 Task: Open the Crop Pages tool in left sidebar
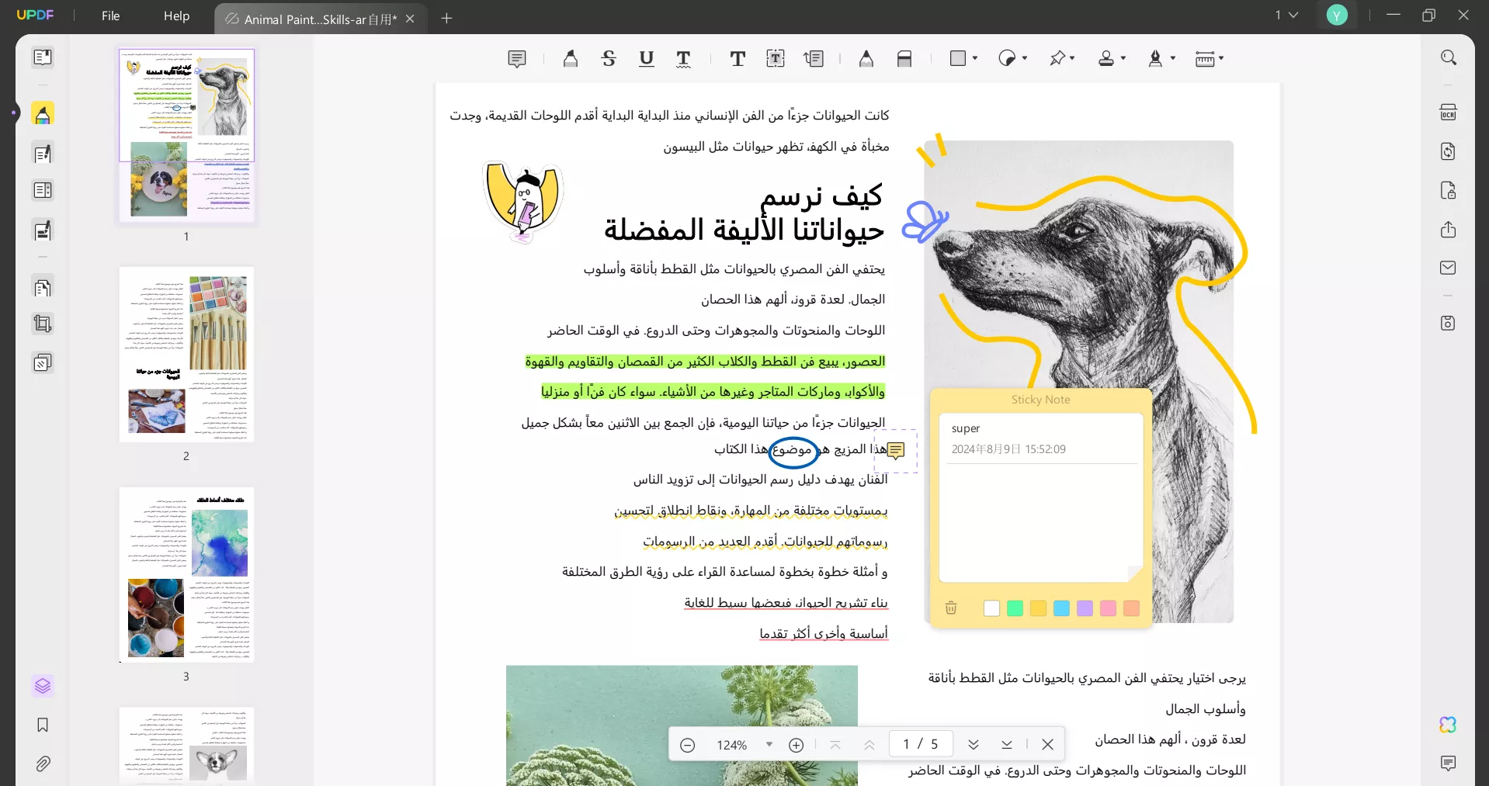point(43,324)
